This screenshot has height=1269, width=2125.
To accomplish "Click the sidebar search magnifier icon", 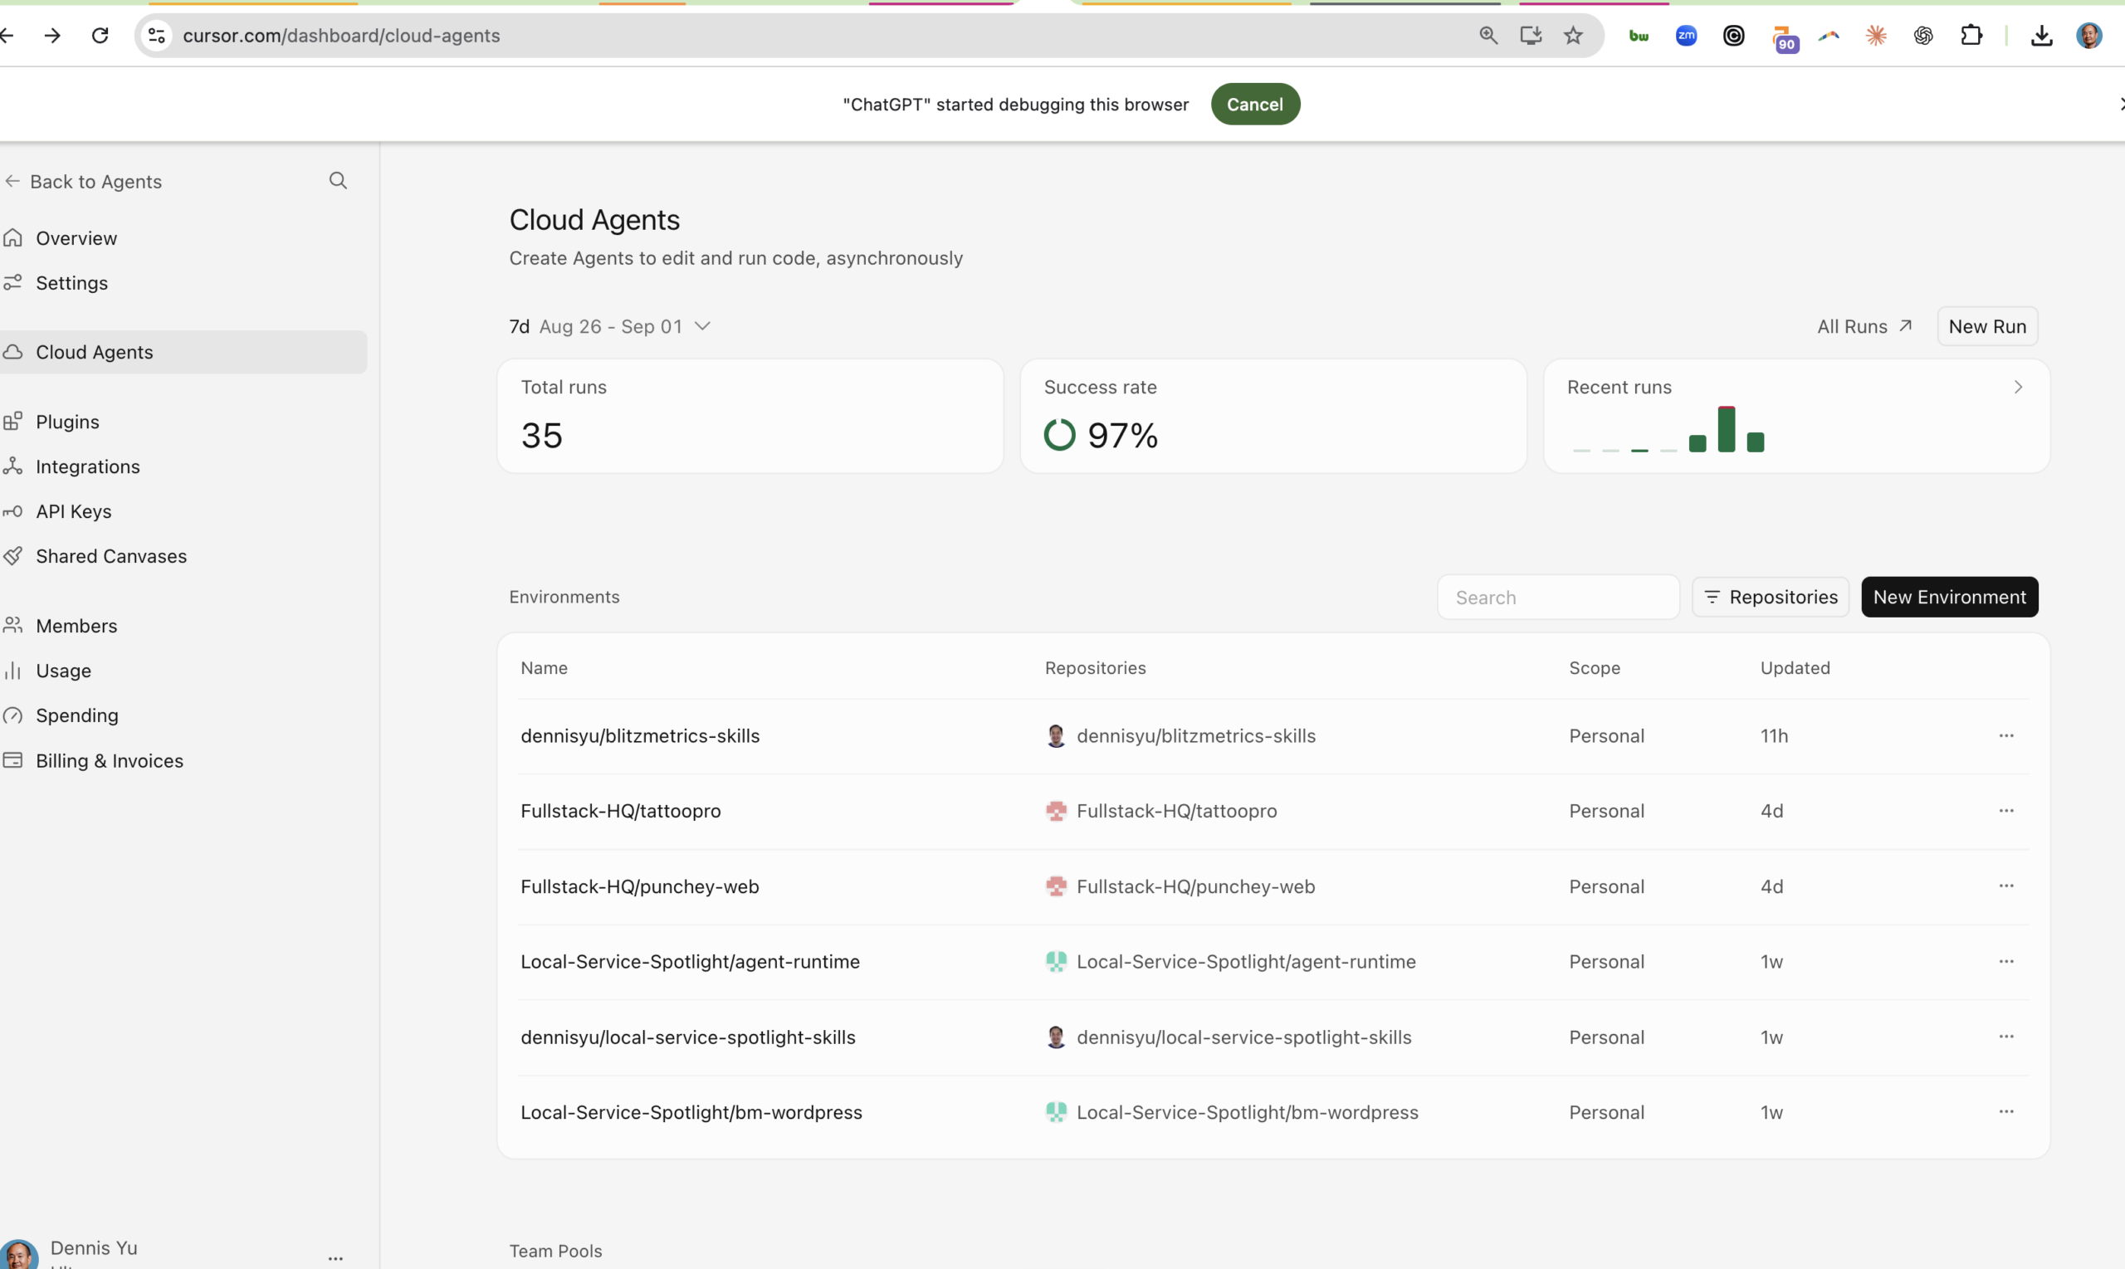I will (338, 180).
